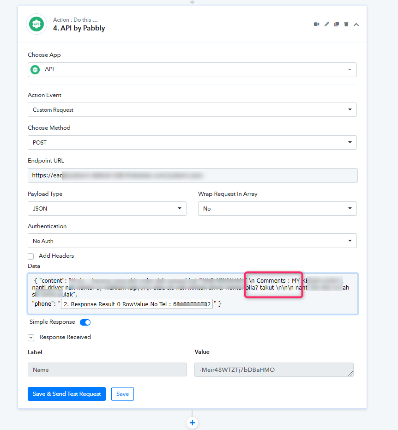The height and width of the screenshot is (430, 398).
Task: Open the Choose Method POST dropdown
Action: pos(192,143)
